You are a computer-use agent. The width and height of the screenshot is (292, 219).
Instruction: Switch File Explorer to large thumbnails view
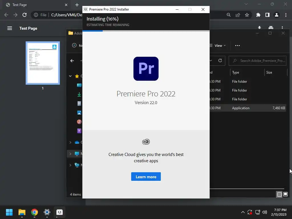click(x=285, y=194)
